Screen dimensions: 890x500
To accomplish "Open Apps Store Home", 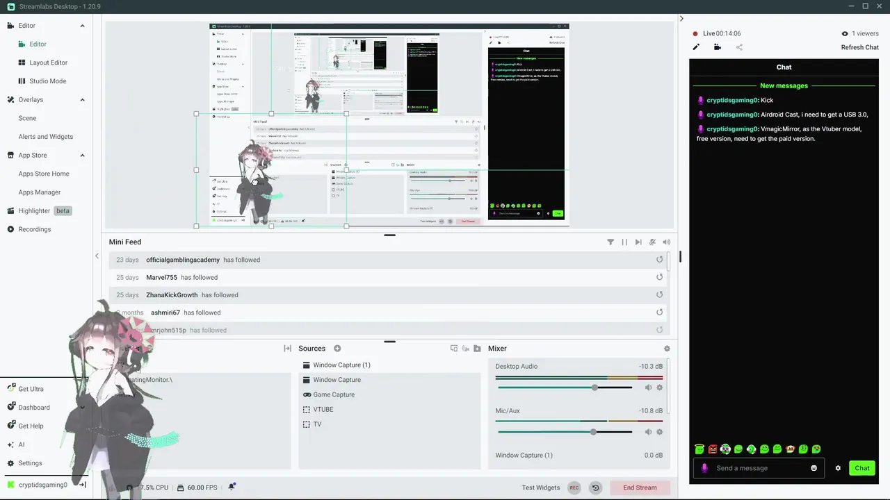I will [44, 174].
